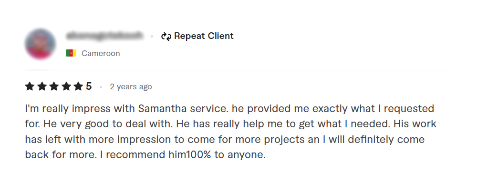Click the second rating star
The height and width of the screenshot is (190, 477).
[x=42, y=86]
